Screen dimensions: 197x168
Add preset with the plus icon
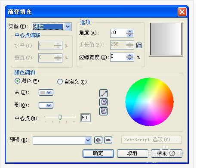[98, 140]
